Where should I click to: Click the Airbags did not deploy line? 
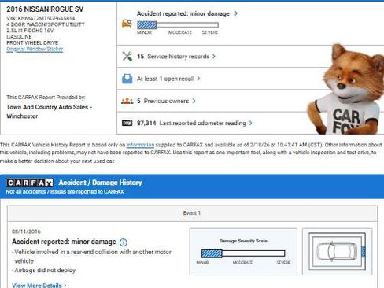44,271
